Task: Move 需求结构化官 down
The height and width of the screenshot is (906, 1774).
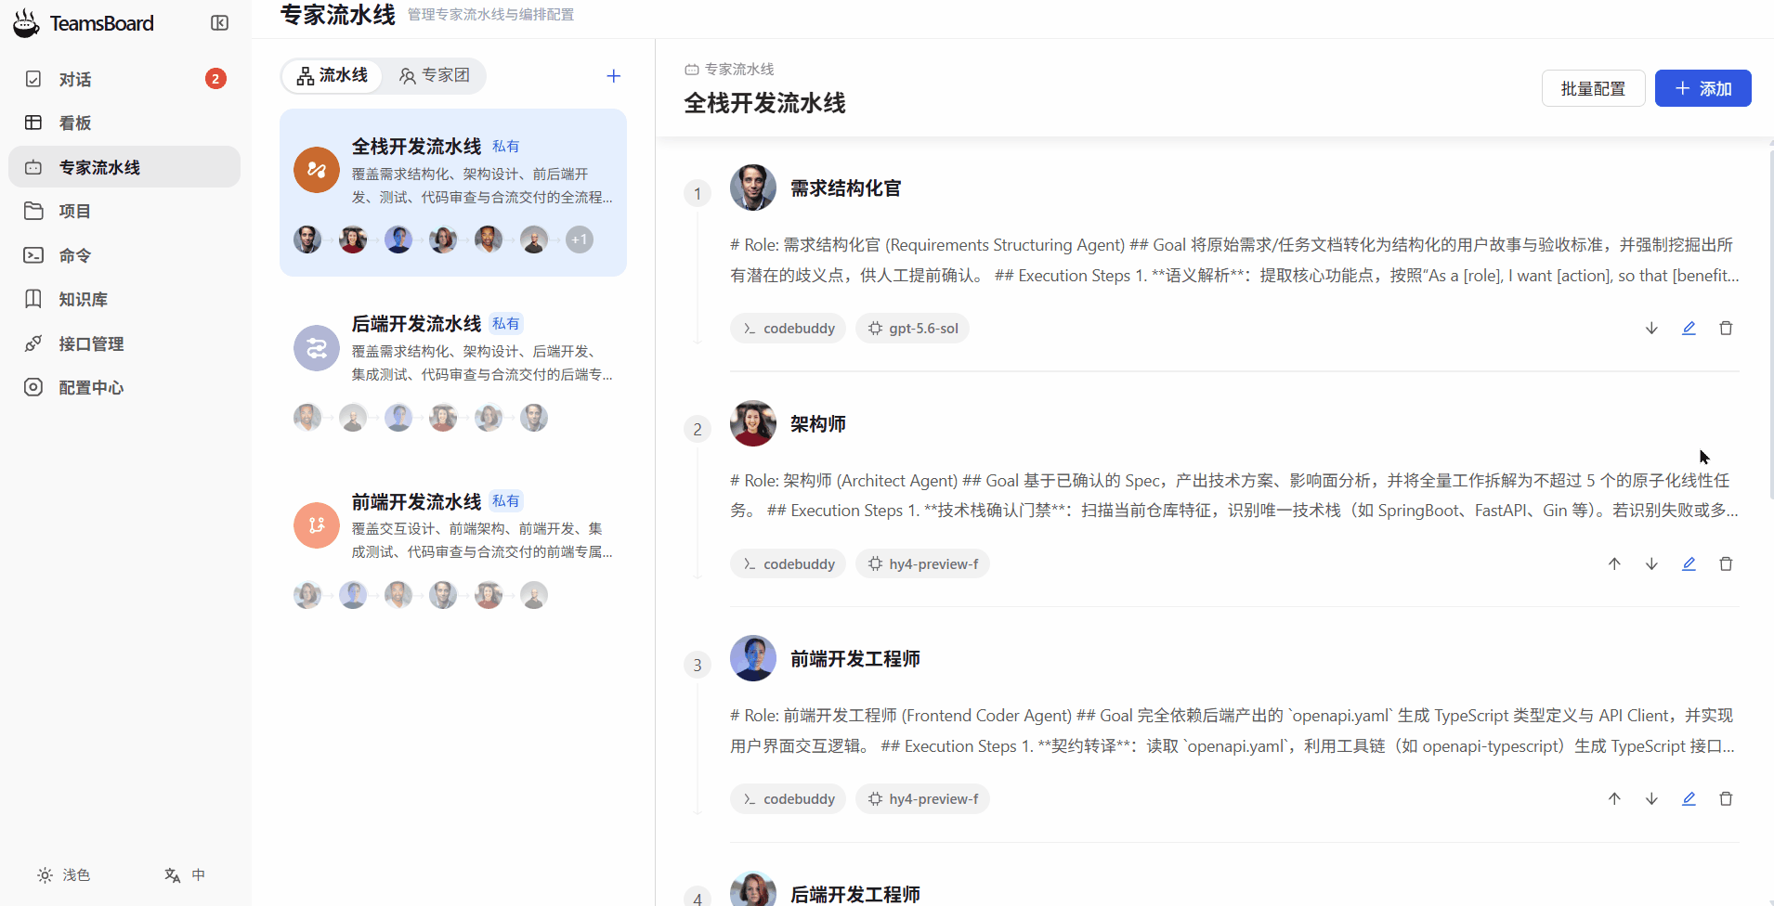Action: tap(1651, 328)
